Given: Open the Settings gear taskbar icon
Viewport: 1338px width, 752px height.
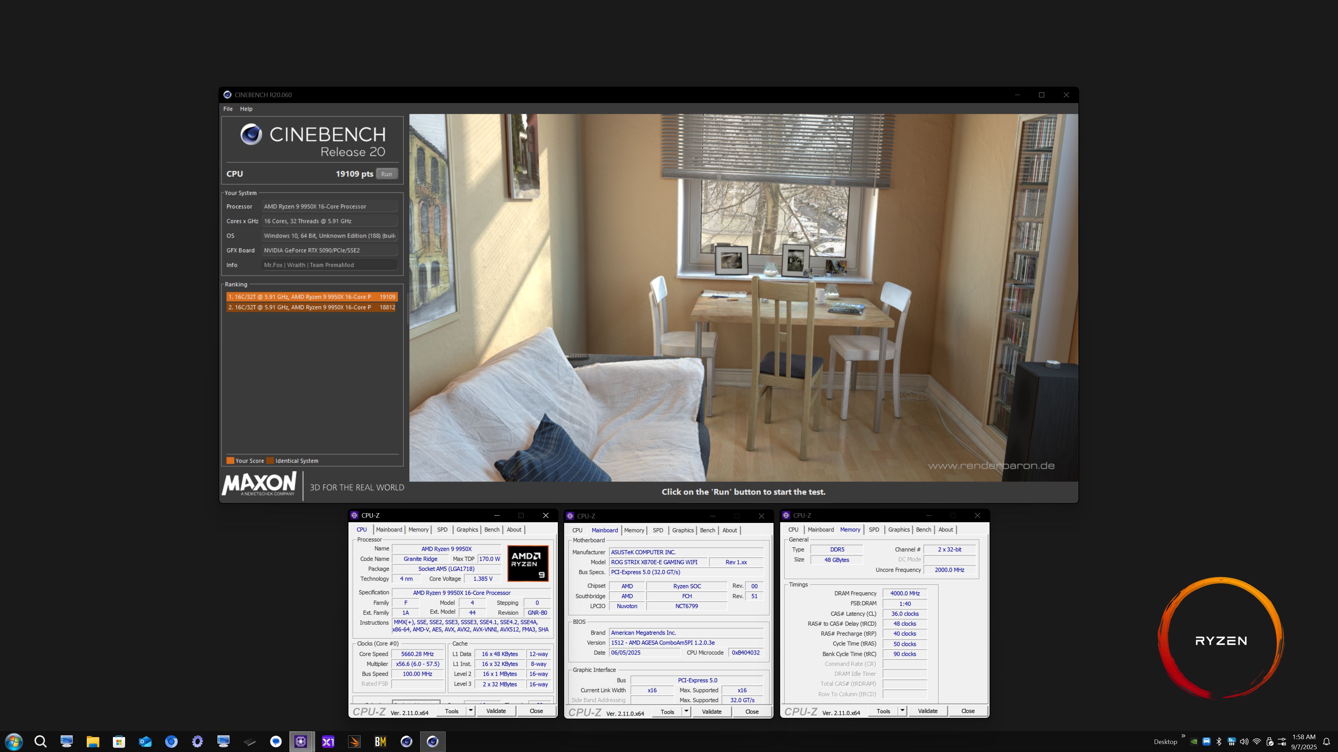Looking at the screenshot, I should [x=197, y=741].
